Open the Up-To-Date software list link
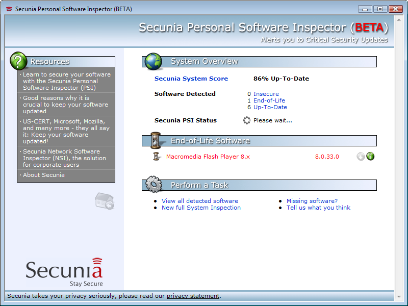Image resolution: width=408 pixels, height=306 pixels. click(270, 107)
